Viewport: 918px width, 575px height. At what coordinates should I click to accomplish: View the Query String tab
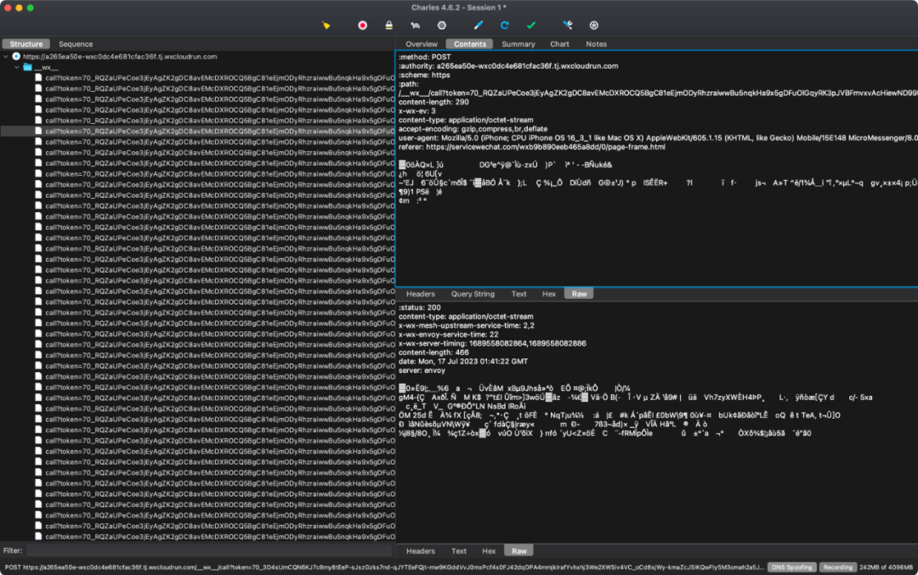coord(473,294)
